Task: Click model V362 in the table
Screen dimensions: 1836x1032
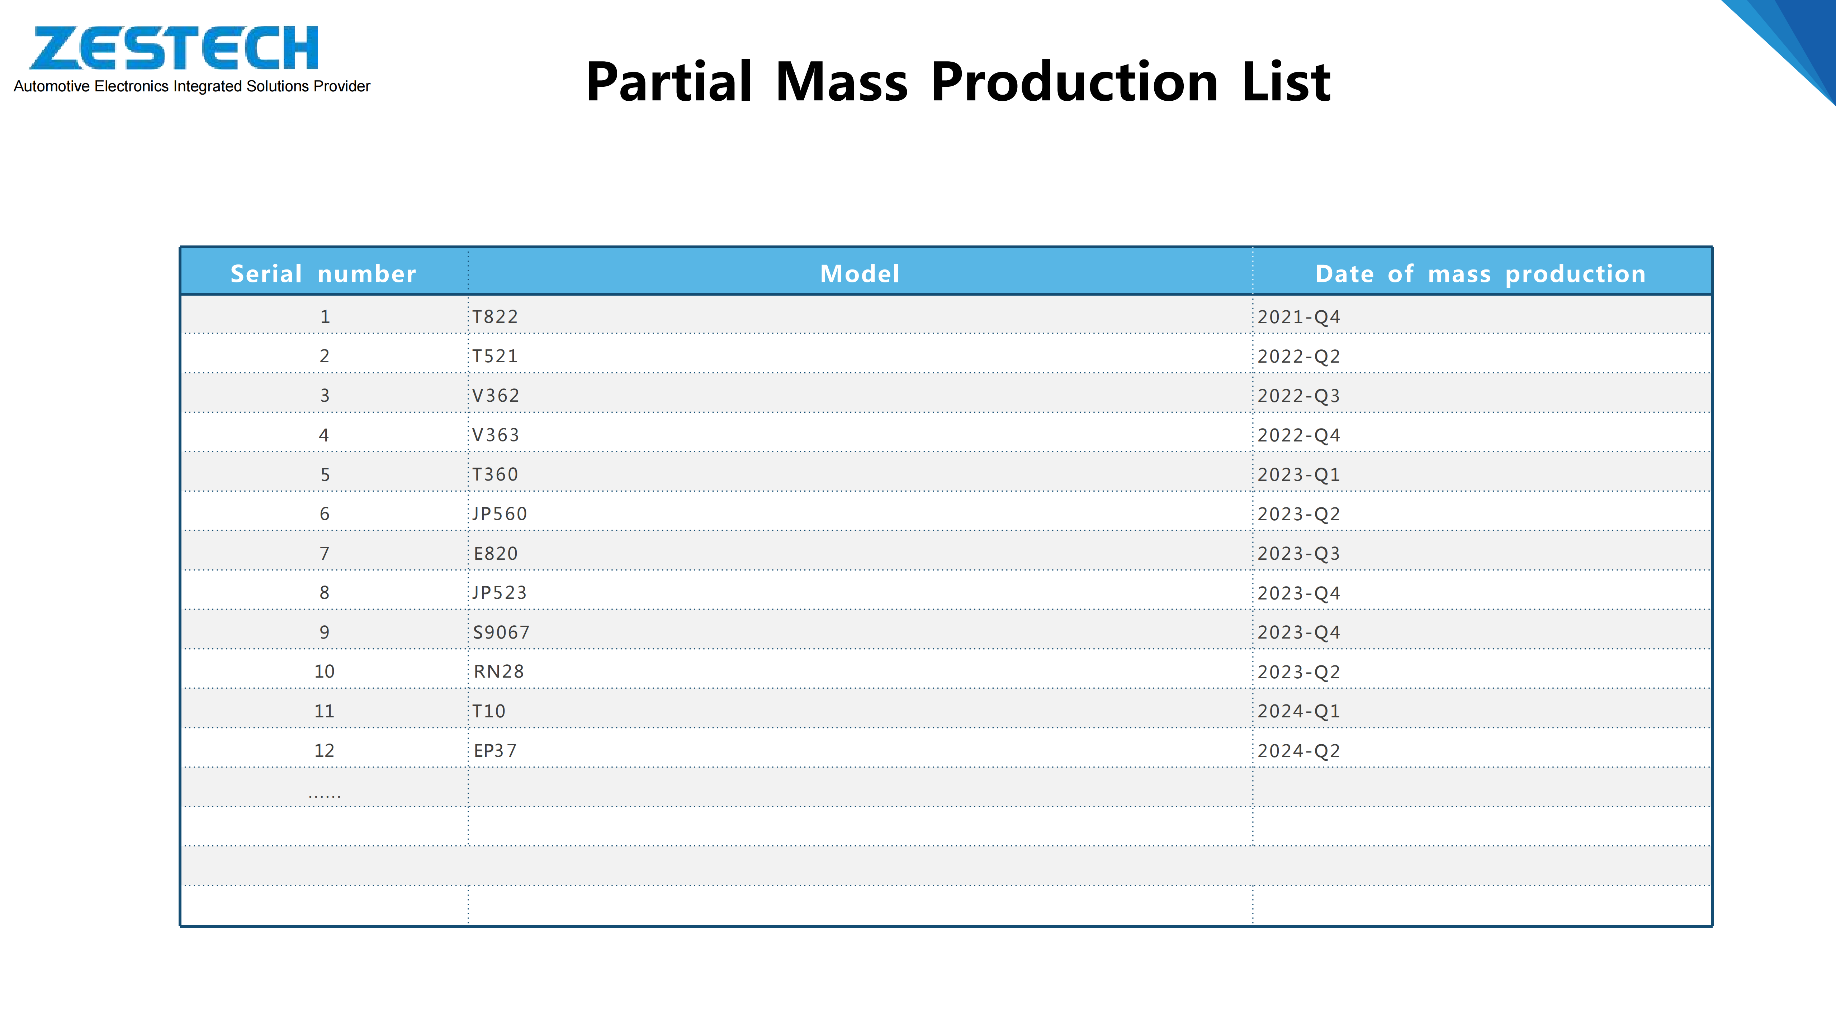Action: pos(495,395)
